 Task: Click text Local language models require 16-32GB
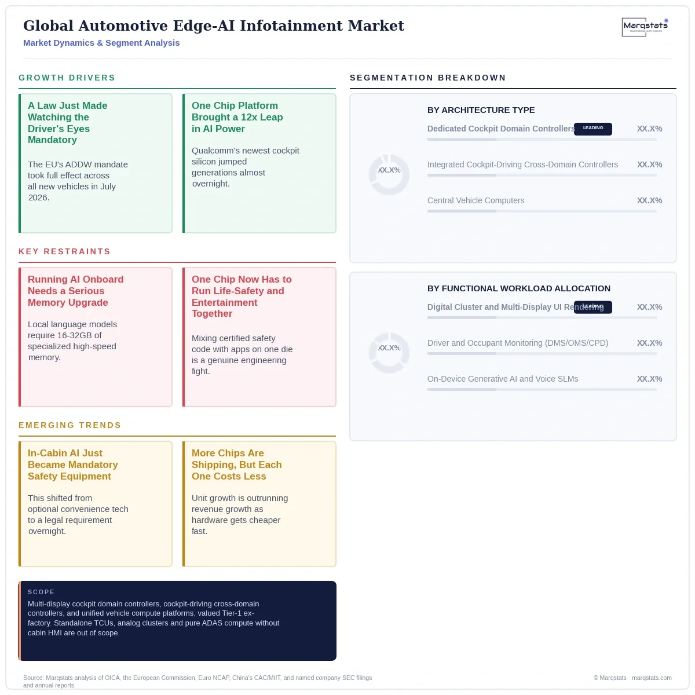click(x=72, y=341)
